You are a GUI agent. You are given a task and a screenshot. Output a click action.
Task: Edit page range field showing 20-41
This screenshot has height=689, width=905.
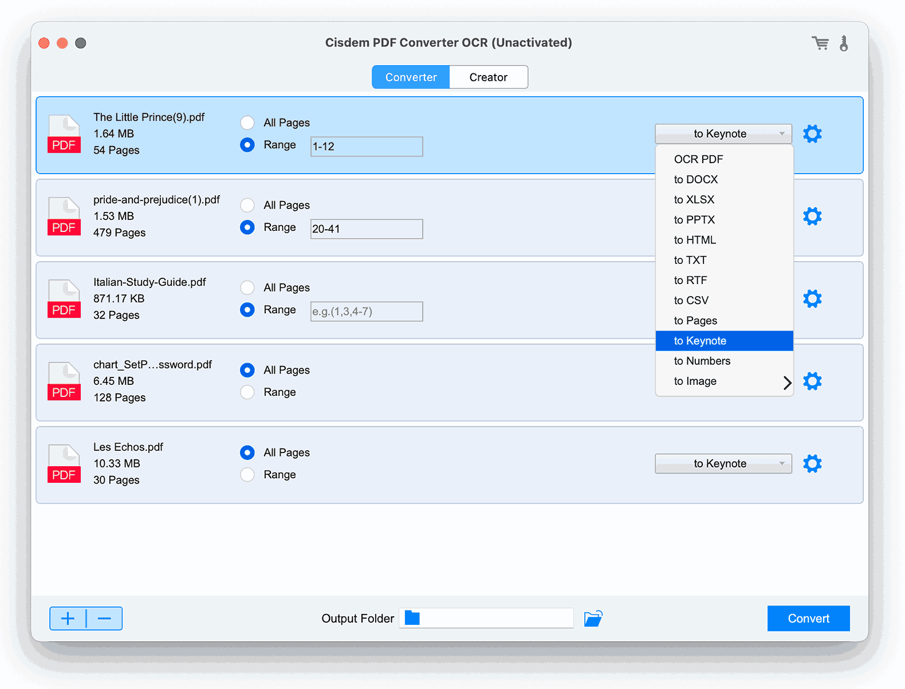367,229
